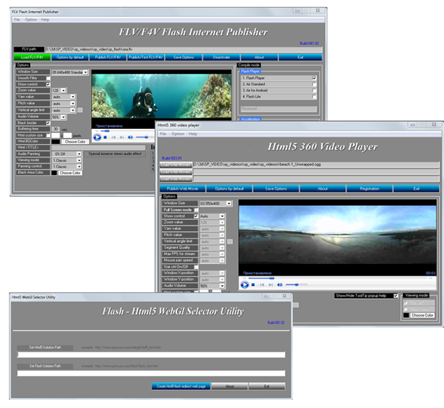Click Html <TITLE> input field in FLV Publisher
Image resolution: width=444 pixels, height=408 pixels.
click(x=98, y=147)
